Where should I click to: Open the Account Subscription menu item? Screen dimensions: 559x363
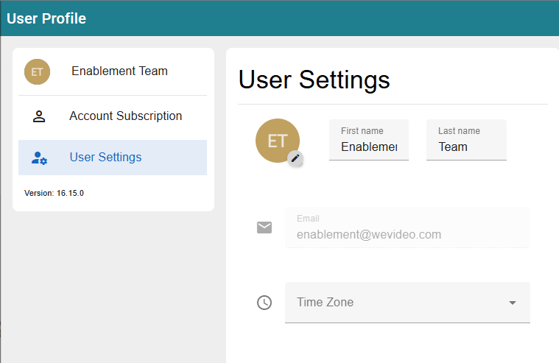pos(113,116)
